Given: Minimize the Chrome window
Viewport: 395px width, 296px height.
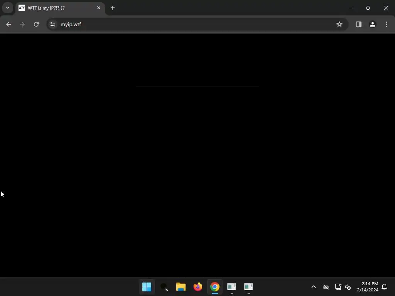Looking at the screenshot, I should pyautogui.click(x=350, y=8).
